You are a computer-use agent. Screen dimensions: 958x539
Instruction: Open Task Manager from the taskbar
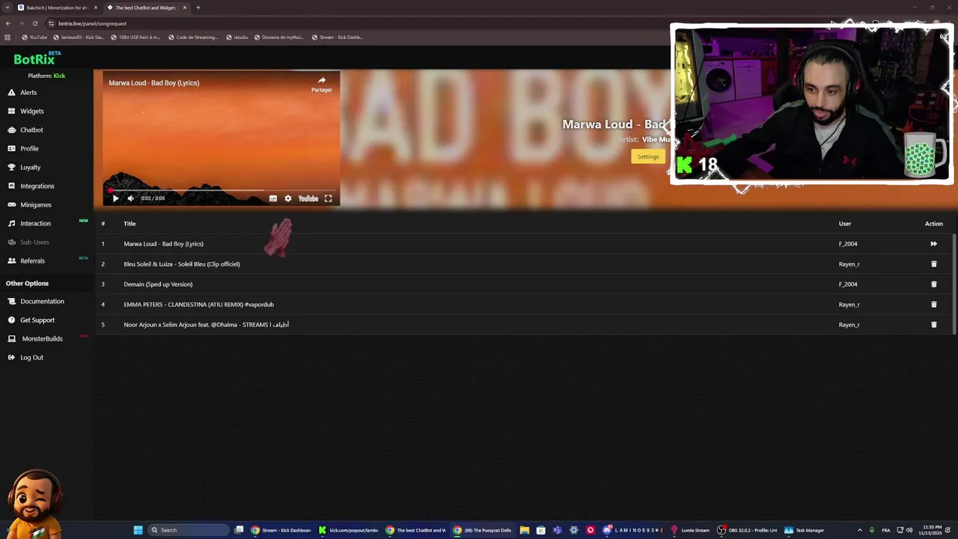pyautogui.click(x=805, y=530)
